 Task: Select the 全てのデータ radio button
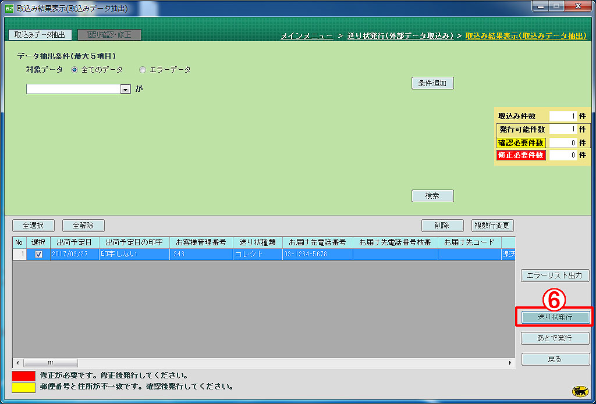point(74,70)
